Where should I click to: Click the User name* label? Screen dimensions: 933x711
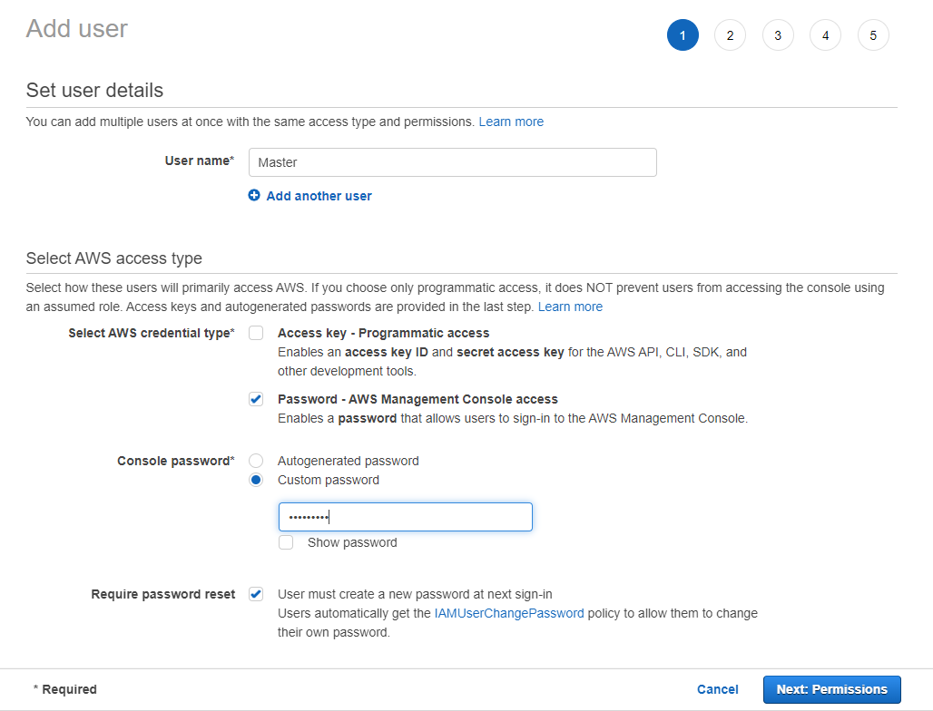[x=200, y=161]
